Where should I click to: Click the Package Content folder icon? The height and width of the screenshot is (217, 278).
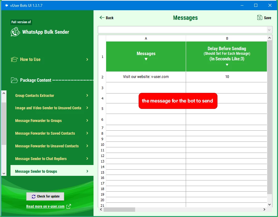click(x=14, y=80)
